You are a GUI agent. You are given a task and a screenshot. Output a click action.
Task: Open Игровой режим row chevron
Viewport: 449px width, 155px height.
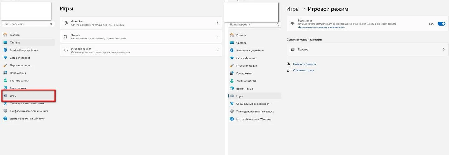pos(217,50)
